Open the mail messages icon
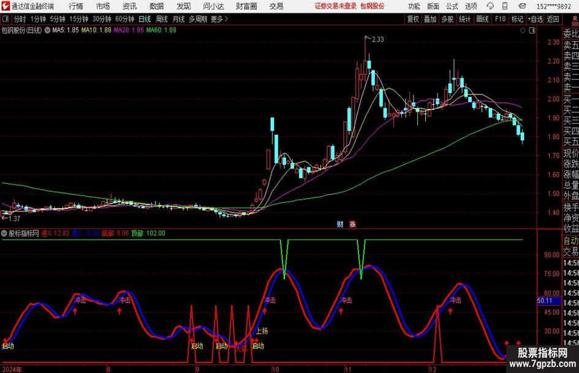 (522, 6)
